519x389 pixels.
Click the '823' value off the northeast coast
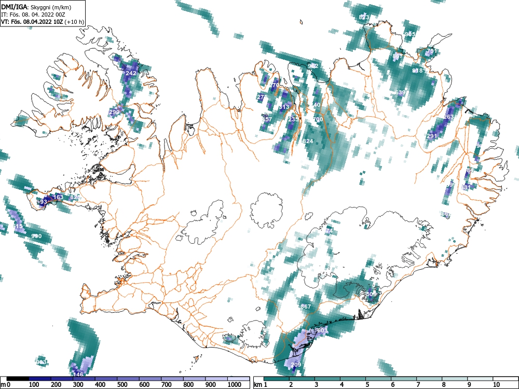point(364,17)
